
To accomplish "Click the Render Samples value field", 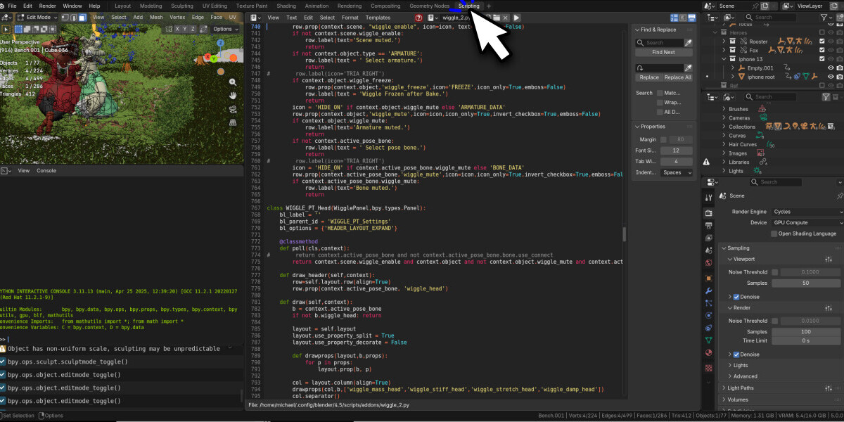I will tap(806, 331).
